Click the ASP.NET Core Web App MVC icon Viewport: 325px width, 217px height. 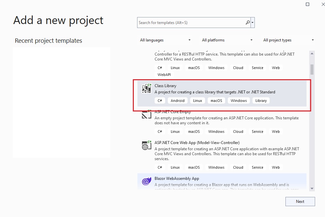pyautogui.click(x=147, y=145)
